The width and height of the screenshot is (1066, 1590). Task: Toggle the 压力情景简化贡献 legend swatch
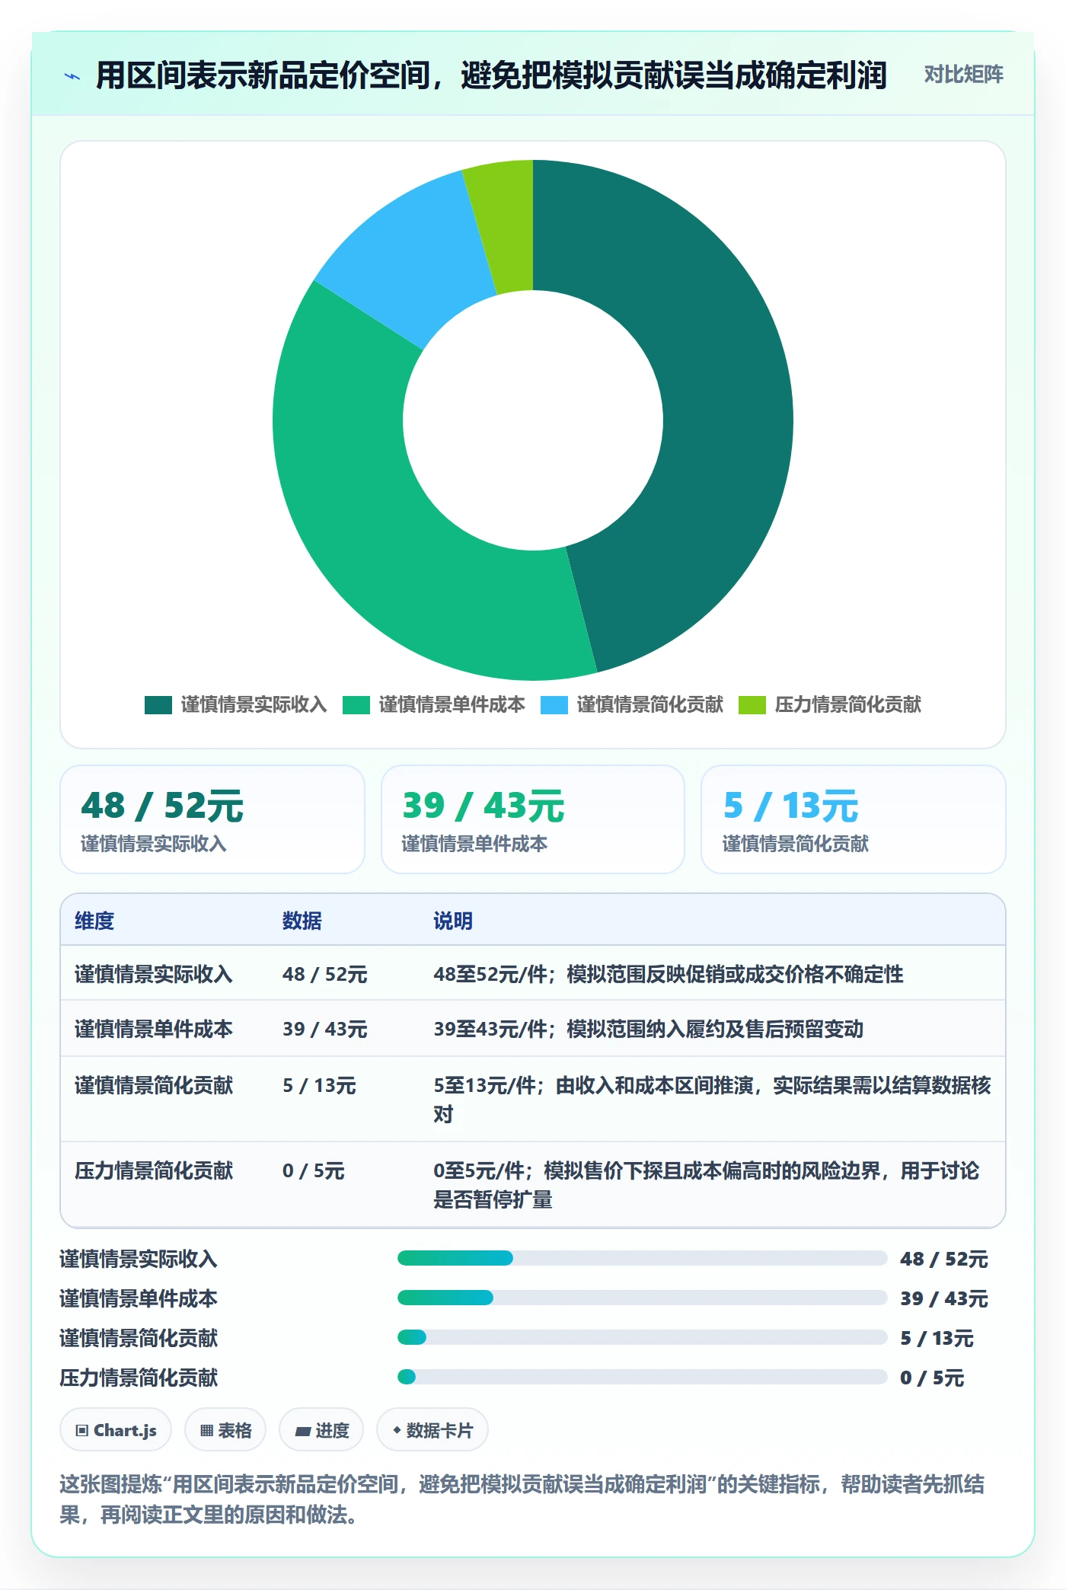pyautogui.click(x=752, y=705)
